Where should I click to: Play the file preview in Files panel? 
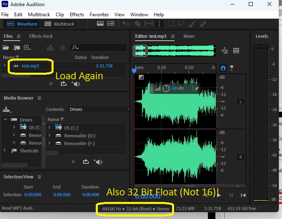pos(51,84)
